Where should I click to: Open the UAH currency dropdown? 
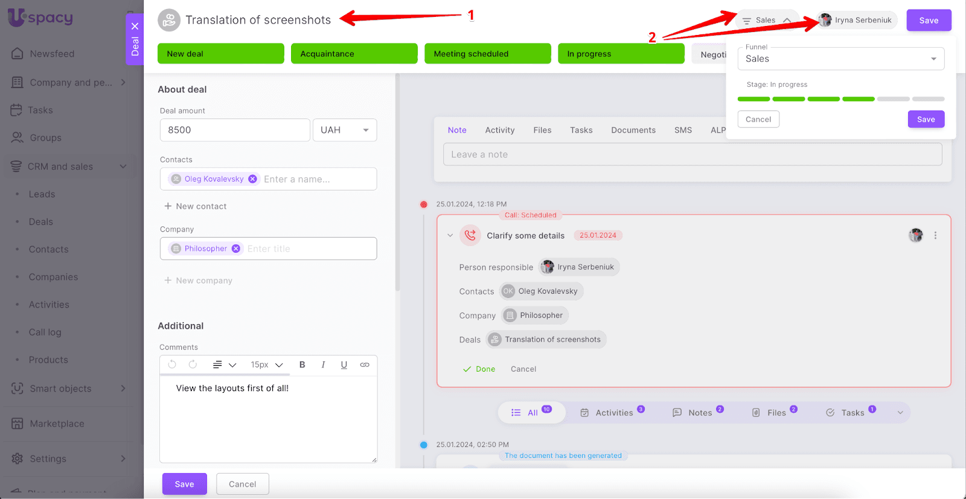click(345, 130)
